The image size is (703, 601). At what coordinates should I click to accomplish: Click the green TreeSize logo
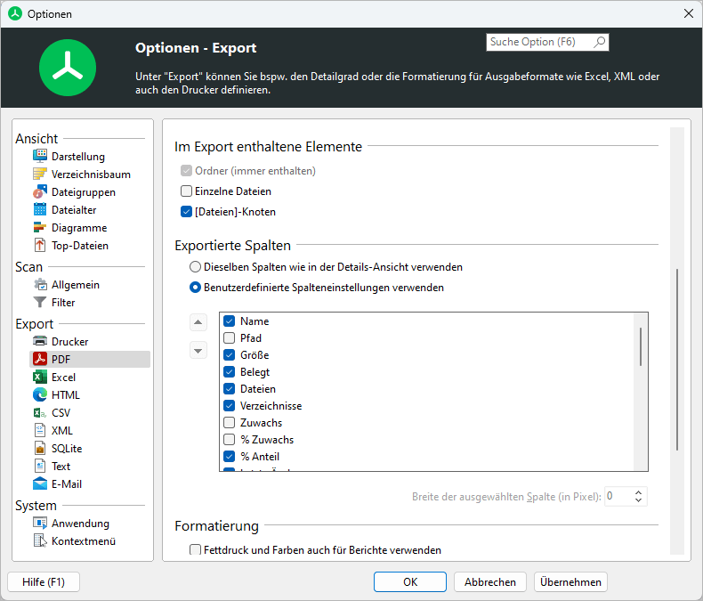pos(68,68)
